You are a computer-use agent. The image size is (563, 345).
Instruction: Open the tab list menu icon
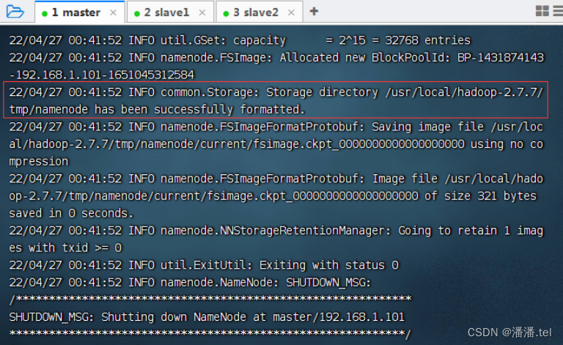(559, 11)
